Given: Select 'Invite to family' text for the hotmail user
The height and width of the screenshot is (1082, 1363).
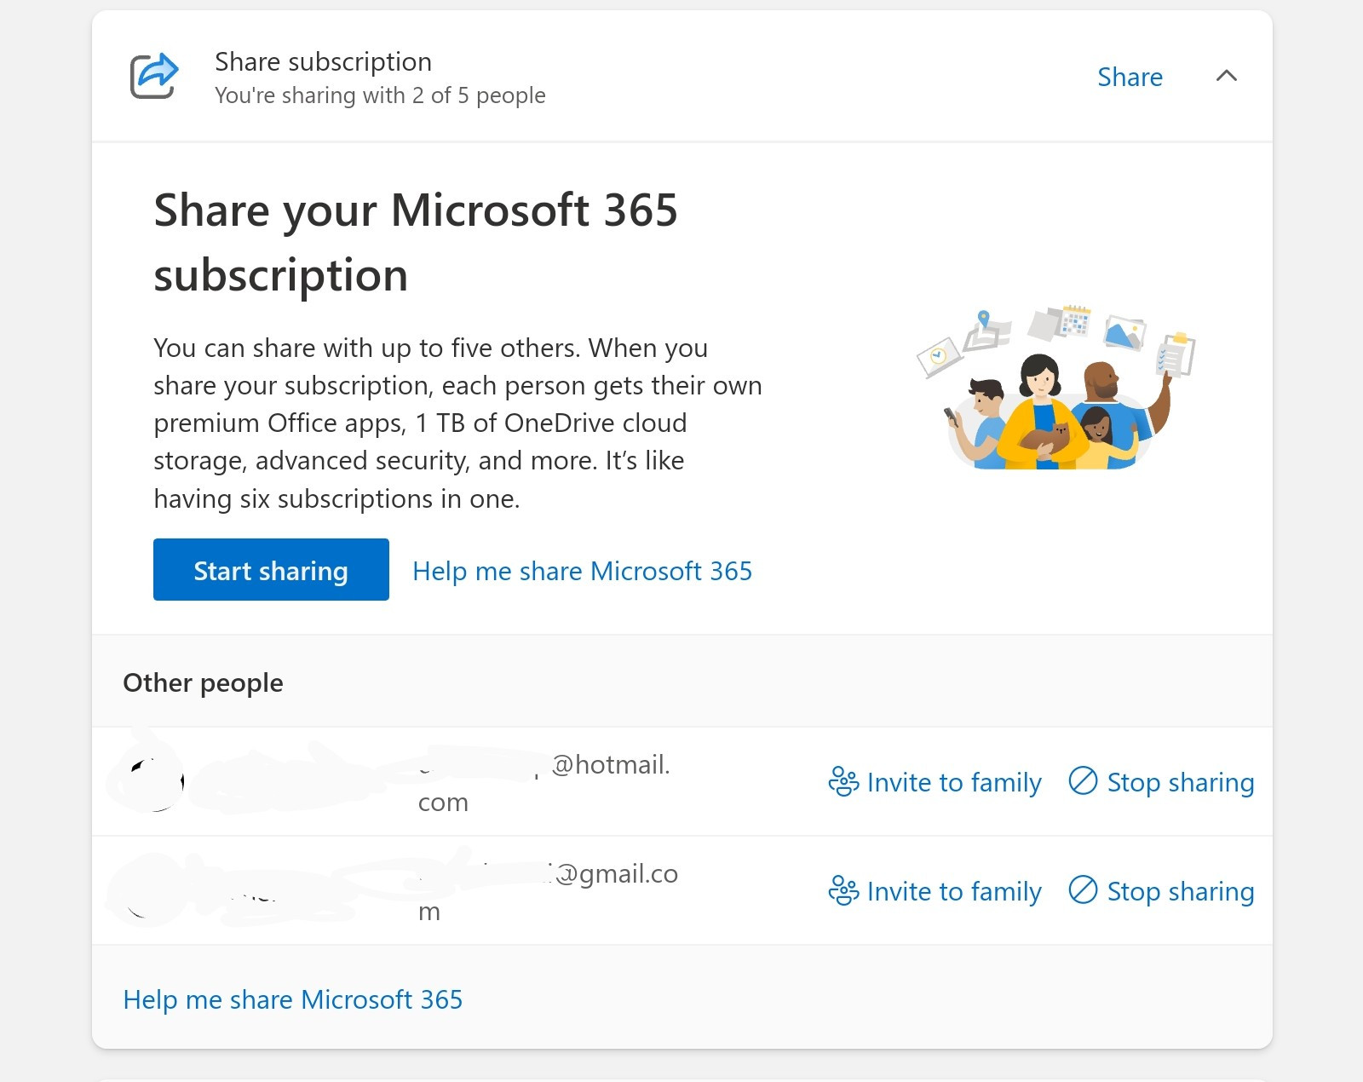Looking at the screenshot, I should coord(954,782).
